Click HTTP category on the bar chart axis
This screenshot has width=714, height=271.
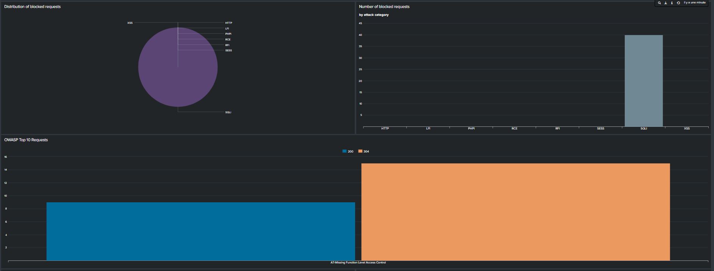tap(385, 129)
